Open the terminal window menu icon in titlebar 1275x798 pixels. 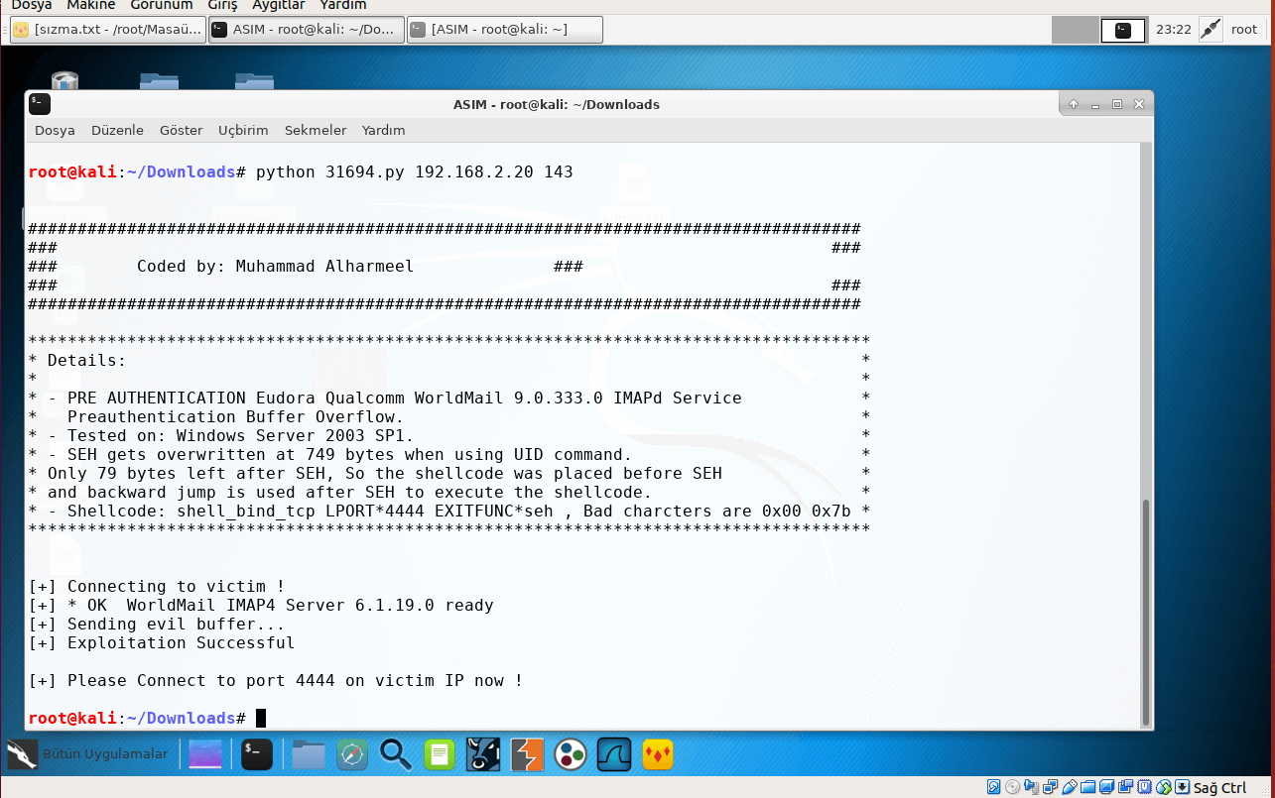[40, 103]
